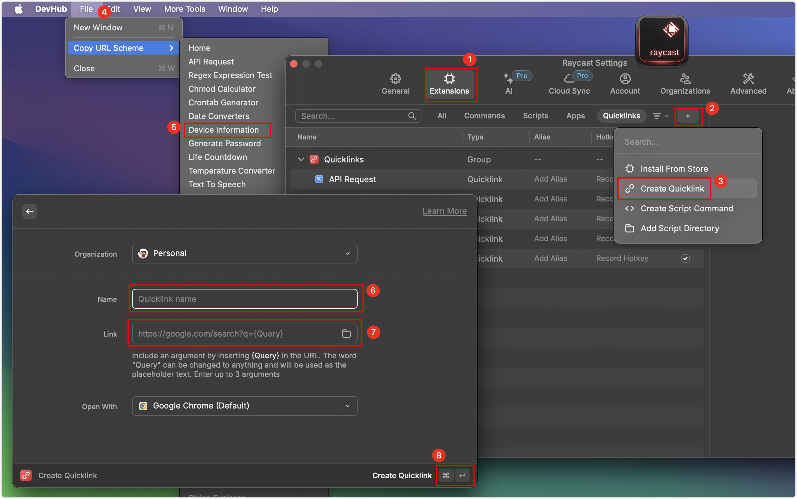Screen dimensions: 797x499
Task: Select Add Script Directory
Action: [x=680, y=228]
